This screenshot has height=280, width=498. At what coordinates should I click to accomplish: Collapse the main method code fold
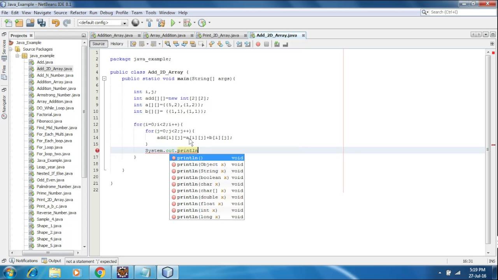104,79
